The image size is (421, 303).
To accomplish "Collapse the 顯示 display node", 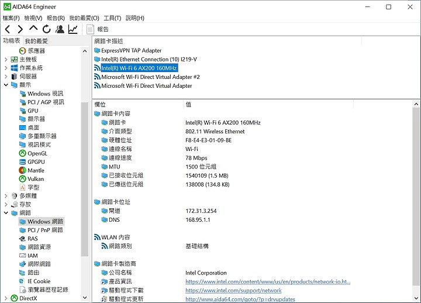I will tap(6, 85).
